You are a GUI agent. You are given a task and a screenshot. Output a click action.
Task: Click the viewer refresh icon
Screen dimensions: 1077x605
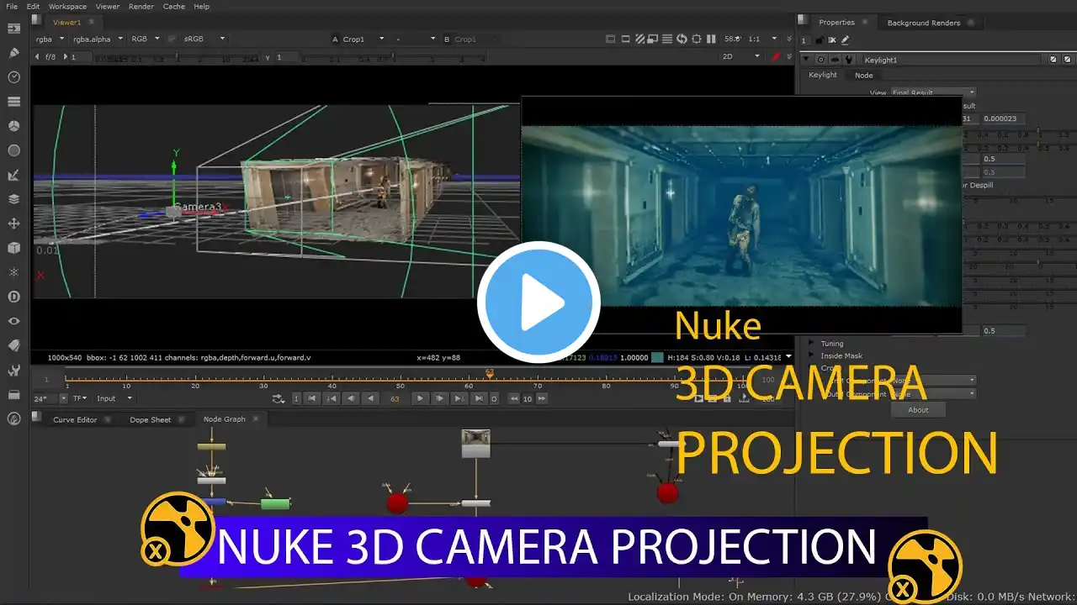point(682,39)
